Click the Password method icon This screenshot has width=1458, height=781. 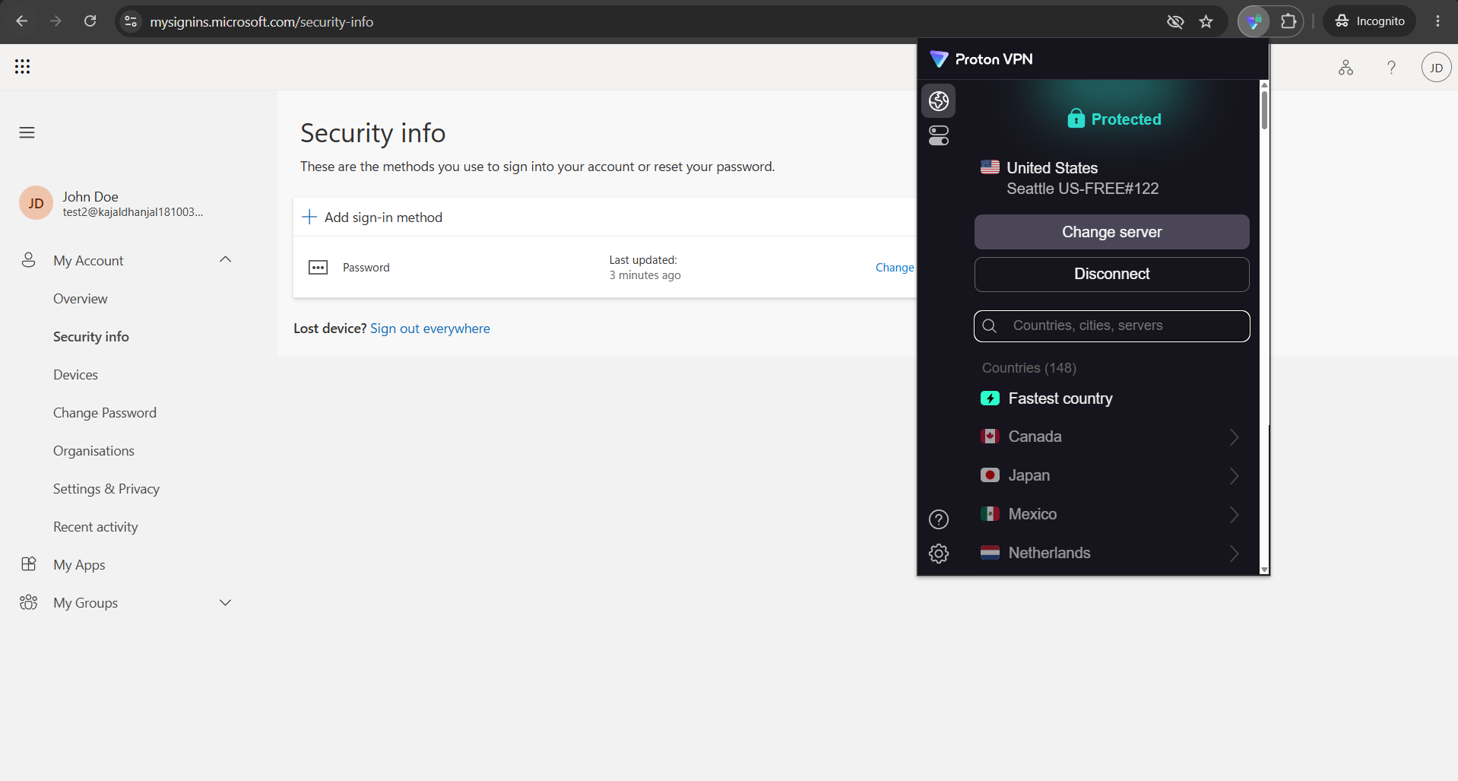[x=318, y=268]
